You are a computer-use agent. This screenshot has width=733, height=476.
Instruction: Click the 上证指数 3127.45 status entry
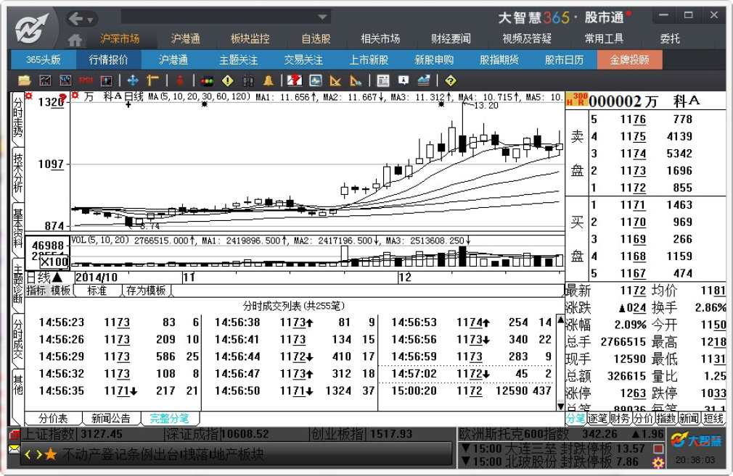73,434
